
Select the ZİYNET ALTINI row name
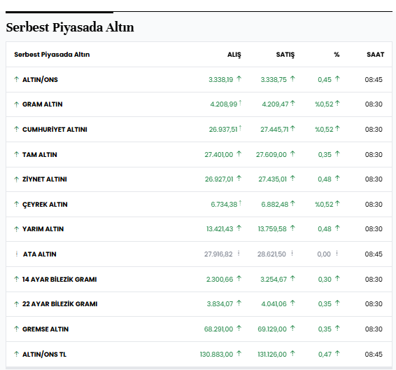click(45, 179)
